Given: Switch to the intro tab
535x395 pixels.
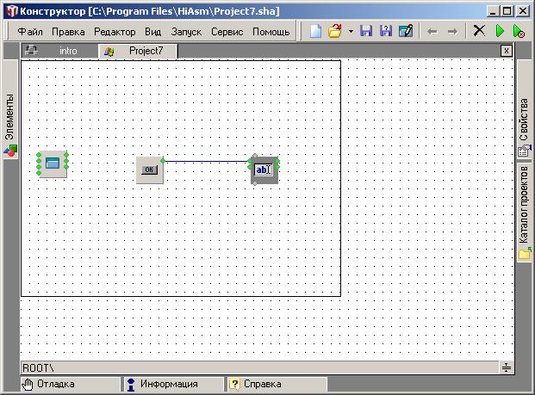Looking at the screenshot, I should pos(67,51).
